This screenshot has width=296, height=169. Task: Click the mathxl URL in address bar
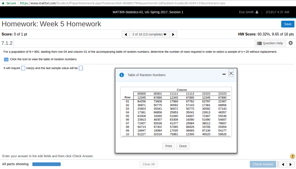[123, 3]
